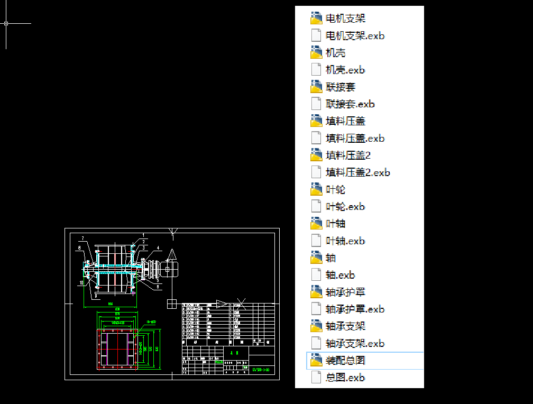Click the pump assembly drawing view
Screen dimensions: 533x404
(114, 267)
